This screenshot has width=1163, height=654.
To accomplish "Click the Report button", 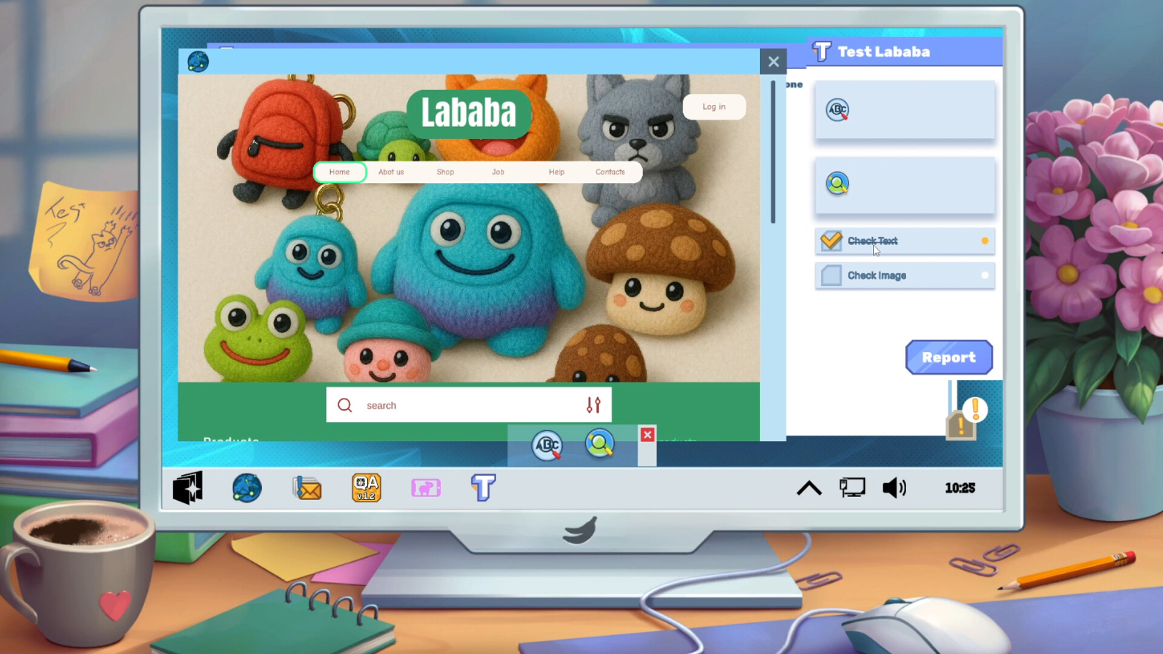I will point(949,357).
